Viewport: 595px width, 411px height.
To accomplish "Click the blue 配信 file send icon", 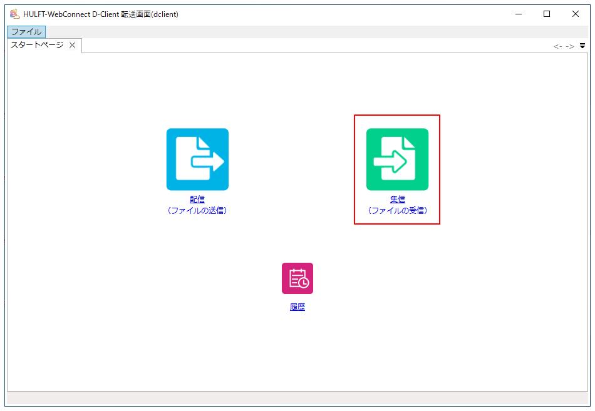I will [197, 160].
